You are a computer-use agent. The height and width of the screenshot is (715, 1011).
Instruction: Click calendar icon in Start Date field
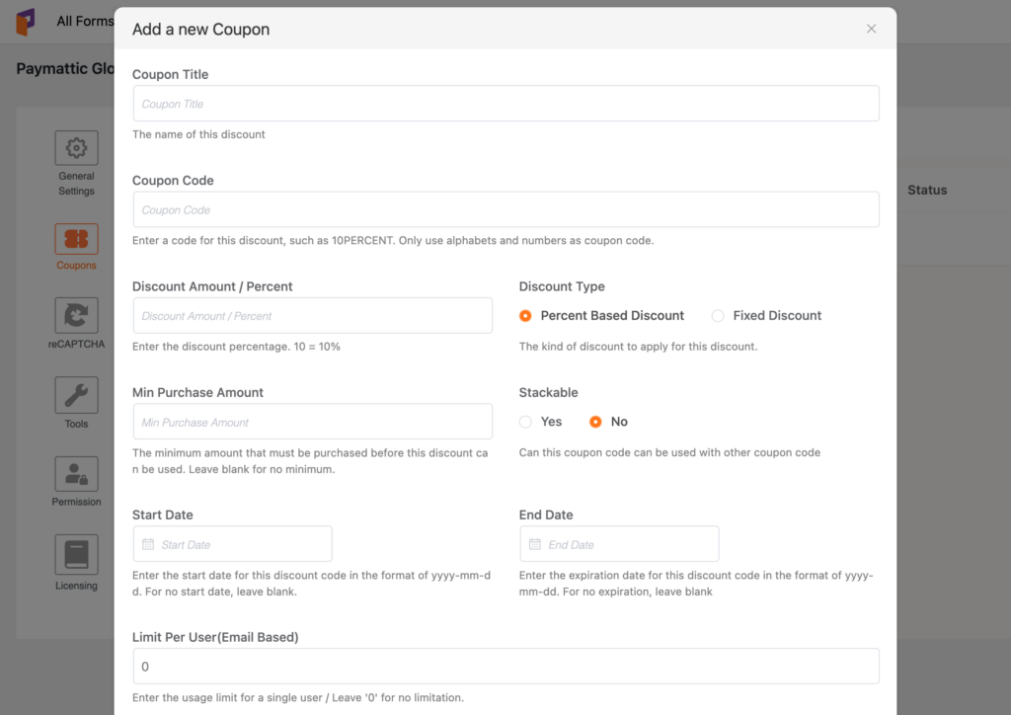pos(148,544)
